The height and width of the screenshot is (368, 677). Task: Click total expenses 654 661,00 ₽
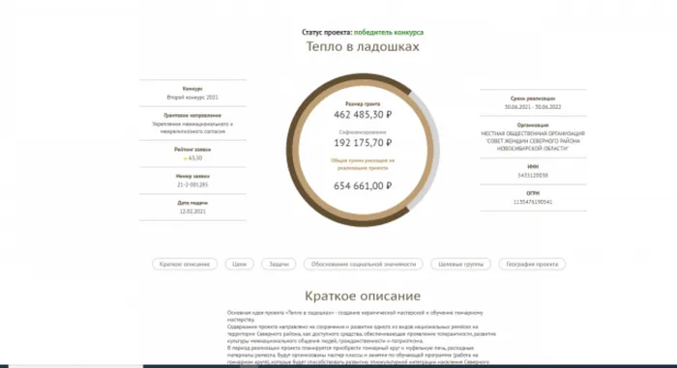coord(363,186)
